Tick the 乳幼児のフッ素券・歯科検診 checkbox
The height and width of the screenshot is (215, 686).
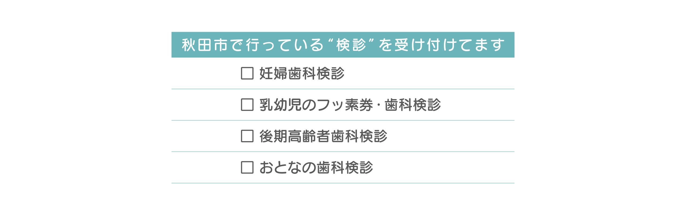tap(247, 105)
